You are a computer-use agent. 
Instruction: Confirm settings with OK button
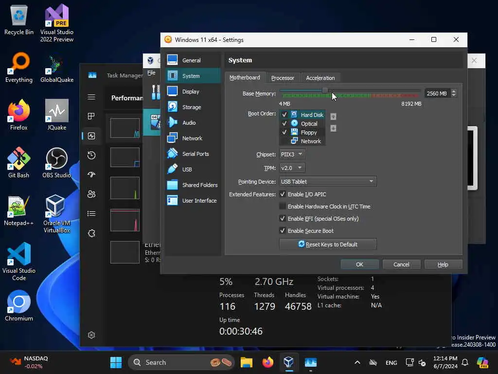[359, 264]
